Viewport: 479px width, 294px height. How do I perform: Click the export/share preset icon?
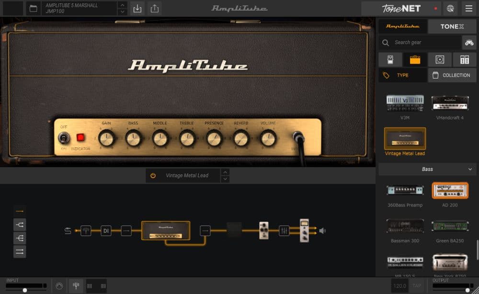155,9
